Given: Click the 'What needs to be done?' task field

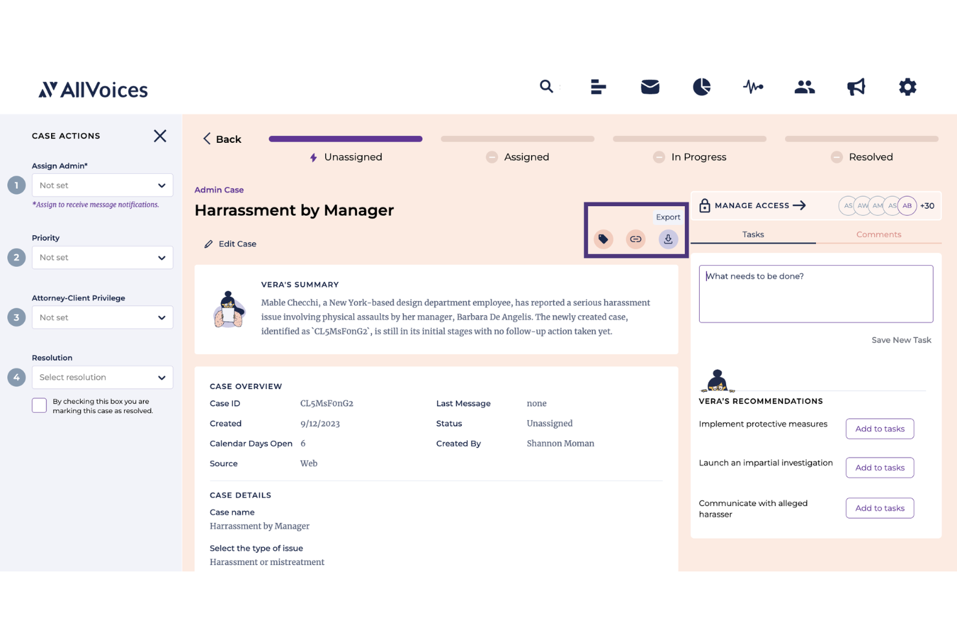Looking at the screenshot, I should coord(815,293).
